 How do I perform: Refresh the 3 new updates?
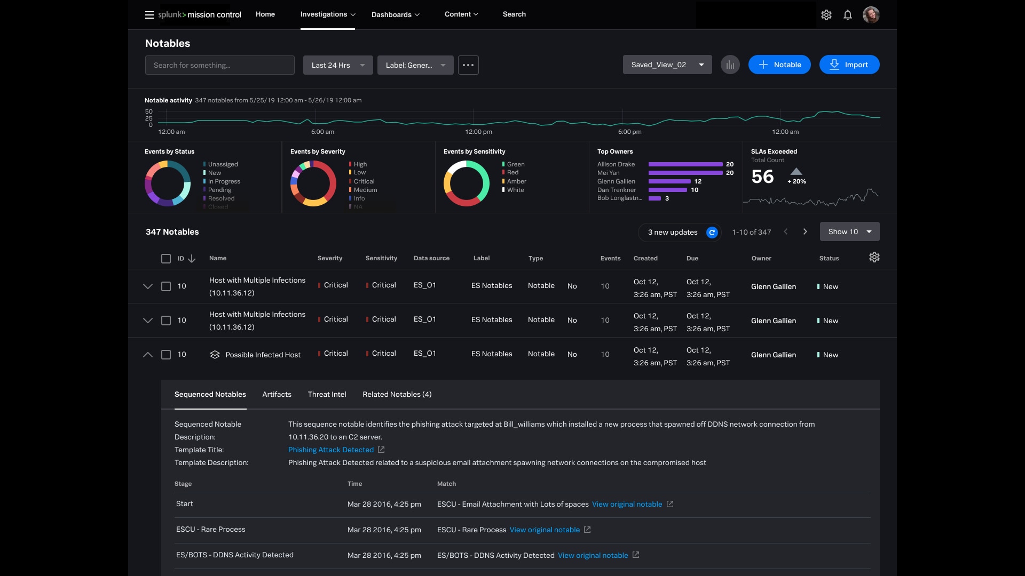point(712,233)
